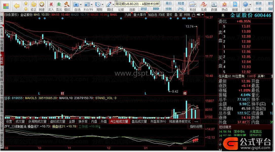The height and width of the screenshot is (152, 275).
Task: Expand the 画线 drawing dropdown arrow
Action: click(113, 4)
